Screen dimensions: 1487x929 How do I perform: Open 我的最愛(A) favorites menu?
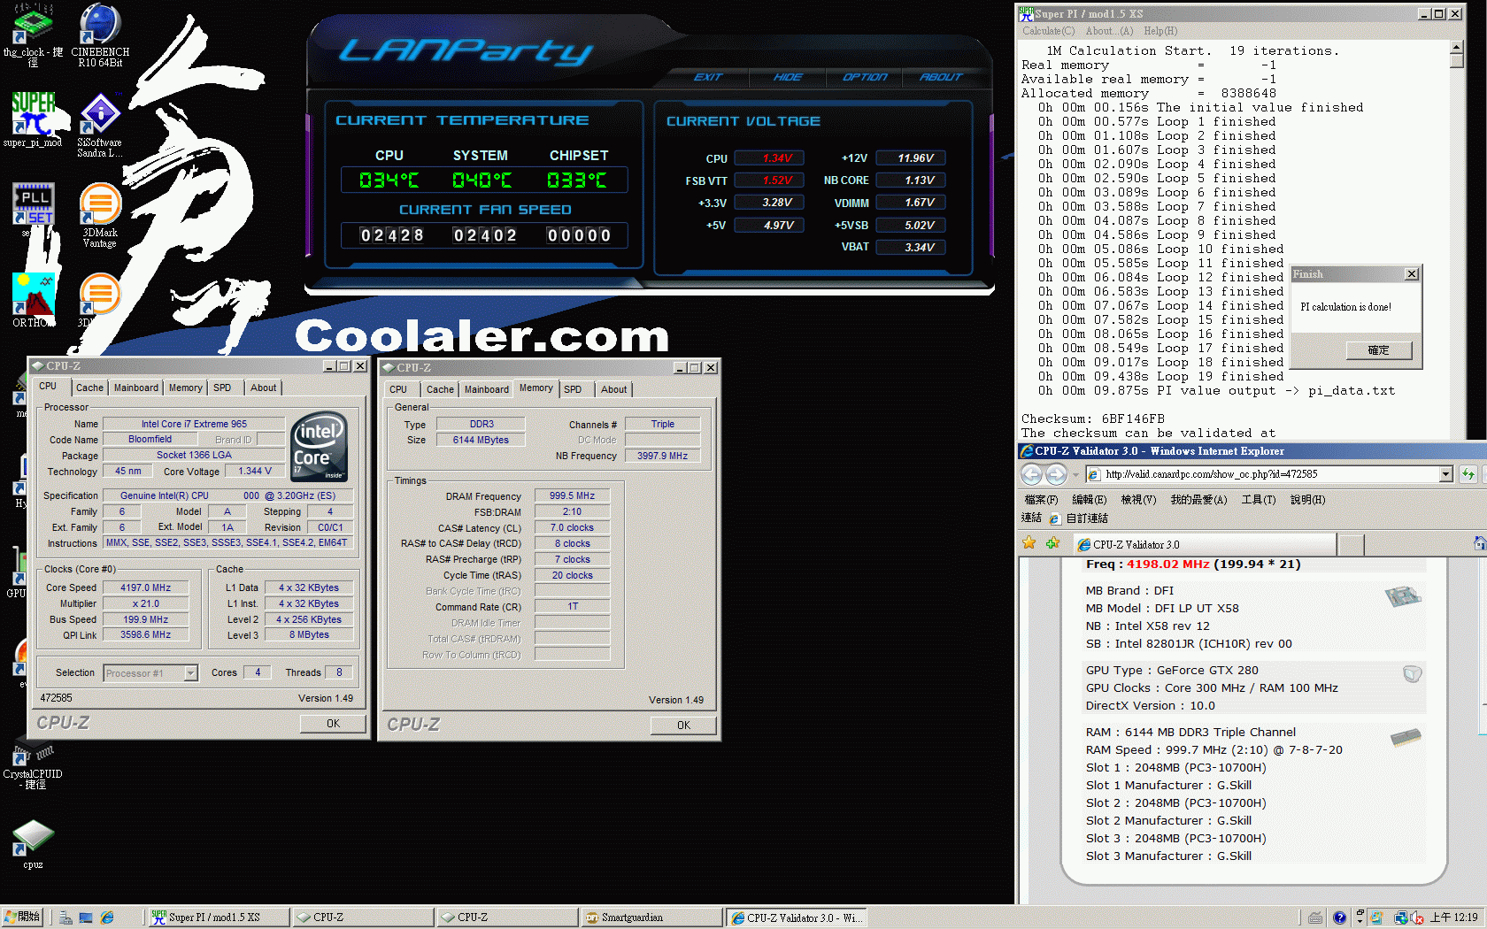tap(1198, 500)
